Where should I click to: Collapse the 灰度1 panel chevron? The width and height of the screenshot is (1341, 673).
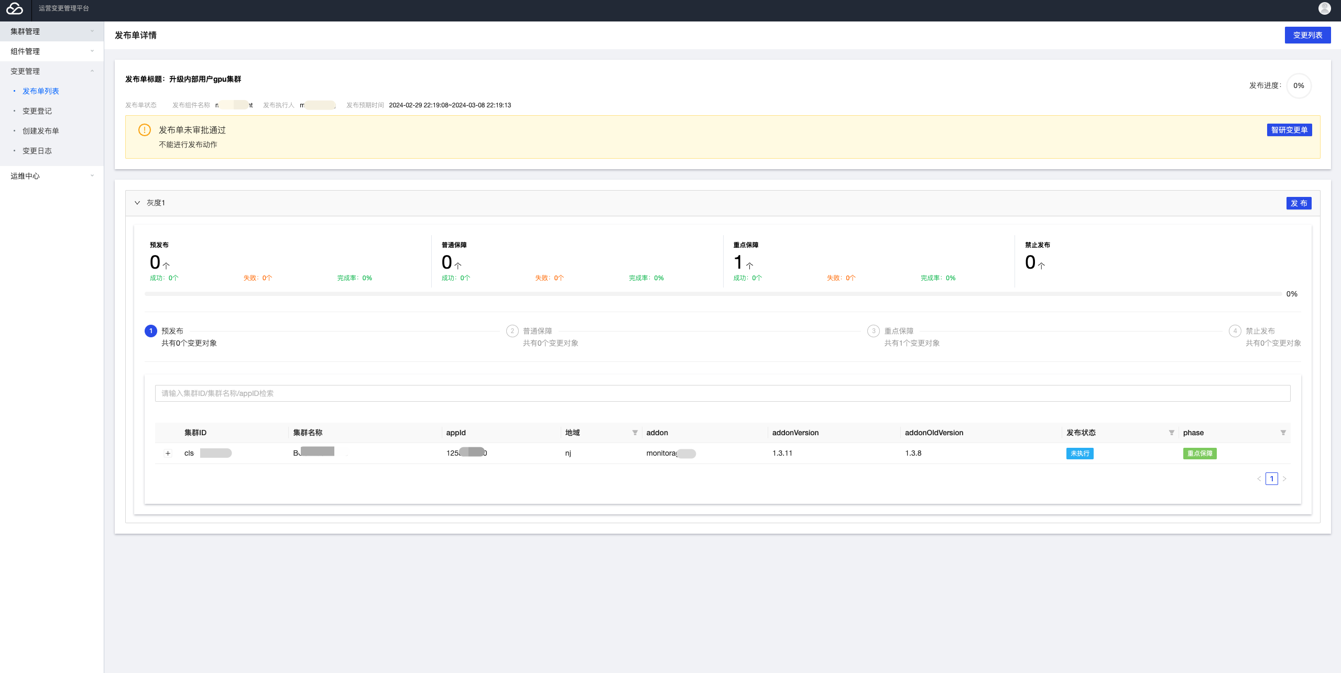137,203
